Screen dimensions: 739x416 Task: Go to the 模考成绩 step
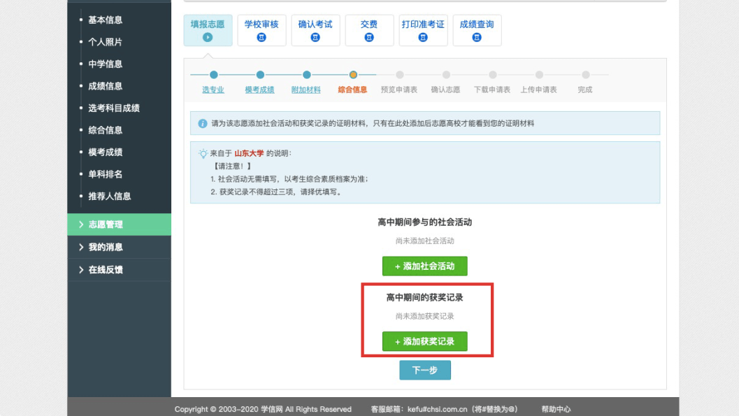click(x=259, y=89)
